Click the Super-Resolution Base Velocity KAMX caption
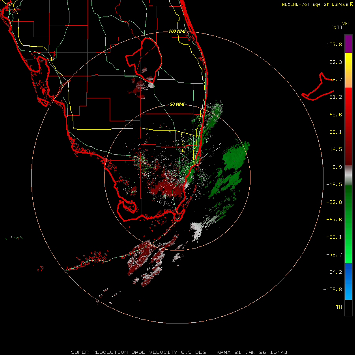This screenshot has height=355, width=355. pyautogui.click(x=179, y=352)
